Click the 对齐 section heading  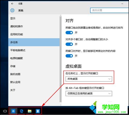click(70, 21)
